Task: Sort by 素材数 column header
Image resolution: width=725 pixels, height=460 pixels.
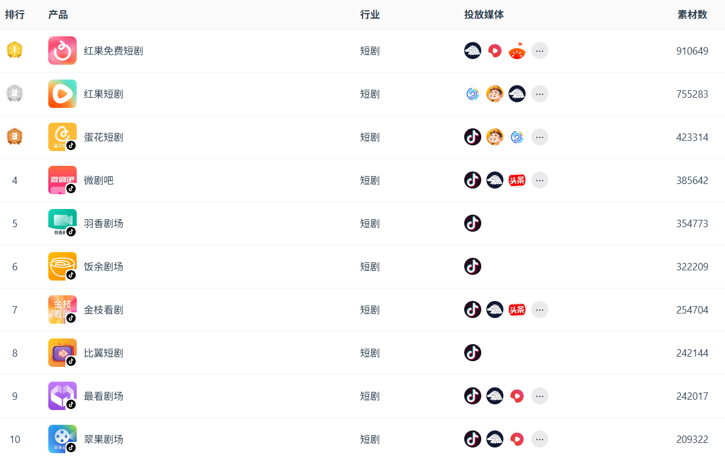Action: pos(692,15)
